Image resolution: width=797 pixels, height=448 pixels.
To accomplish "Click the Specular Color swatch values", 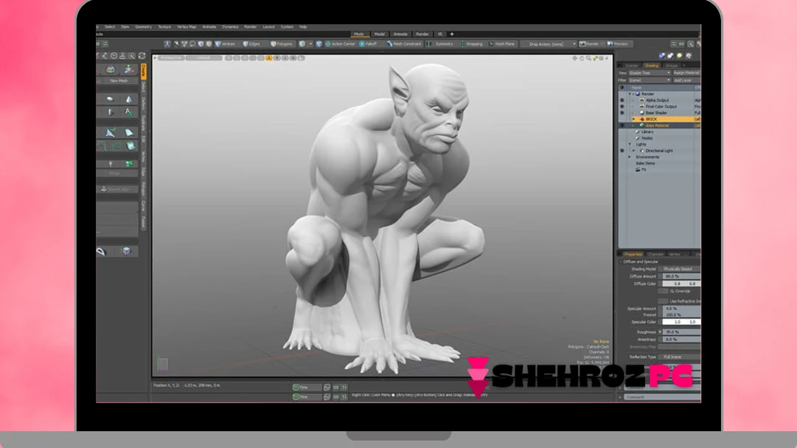I will [x=681, y=322].
